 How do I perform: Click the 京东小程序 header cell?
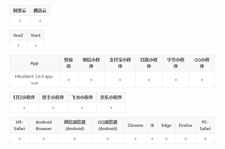(x=111, y=97)
